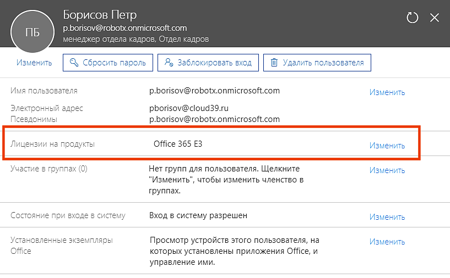Open Изменить for Лицензии на продукты
Viewport: 450px width, 278px height.
[x=387, y=146]
